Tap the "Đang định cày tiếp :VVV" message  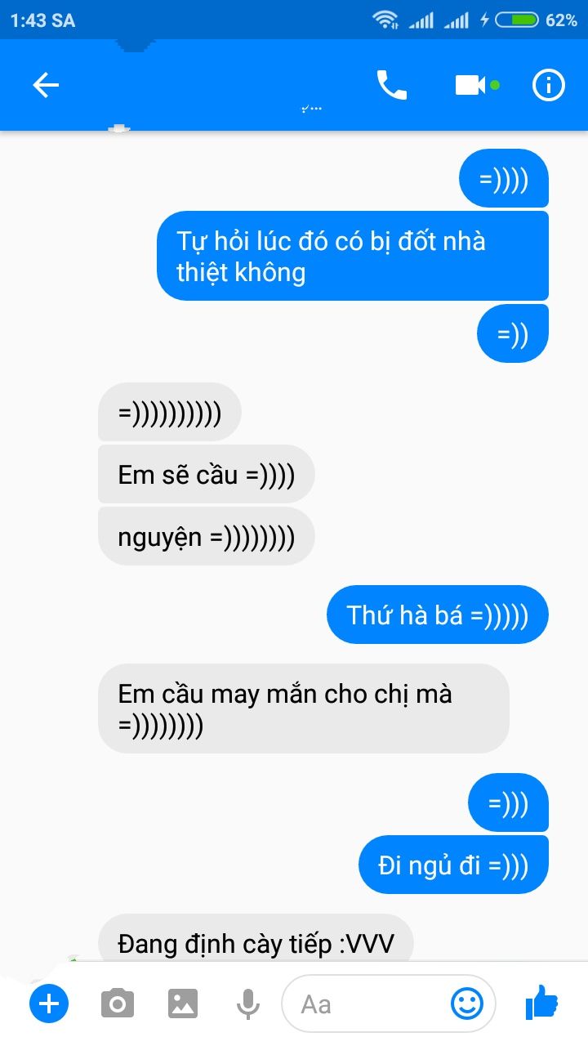coord(256,938)
